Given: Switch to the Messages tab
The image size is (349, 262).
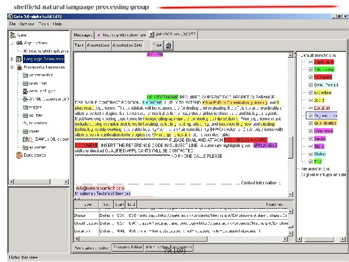Looking at the screenshot, I should pyautogui.click(x=83, y=35).
